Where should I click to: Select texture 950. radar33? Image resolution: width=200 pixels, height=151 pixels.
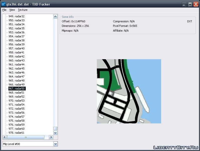pos(17,20)
